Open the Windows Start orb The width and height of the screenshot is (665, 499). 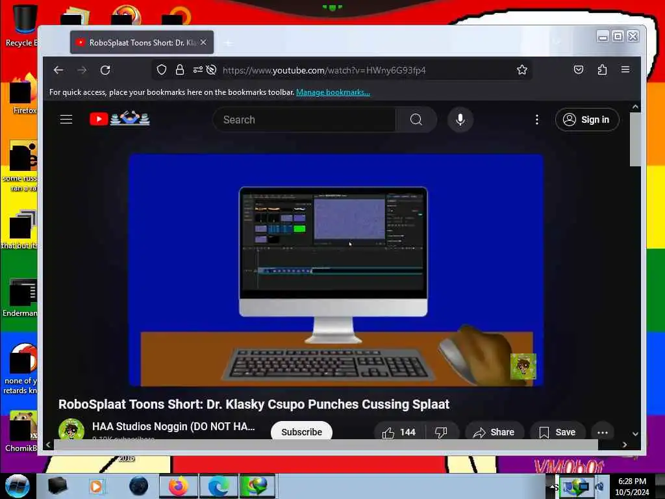[x=18, y=486]
